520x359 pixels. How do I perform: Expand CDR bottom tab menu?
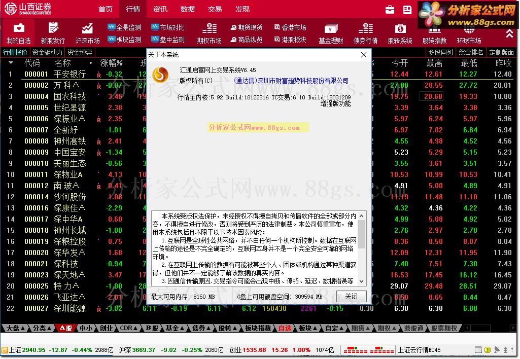coord(129,328)
